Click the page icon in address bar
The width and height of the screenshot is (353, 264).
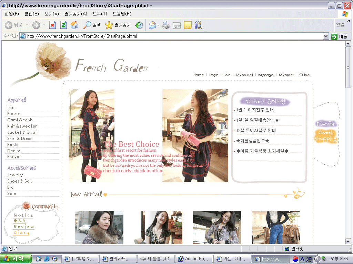[22, 36]
